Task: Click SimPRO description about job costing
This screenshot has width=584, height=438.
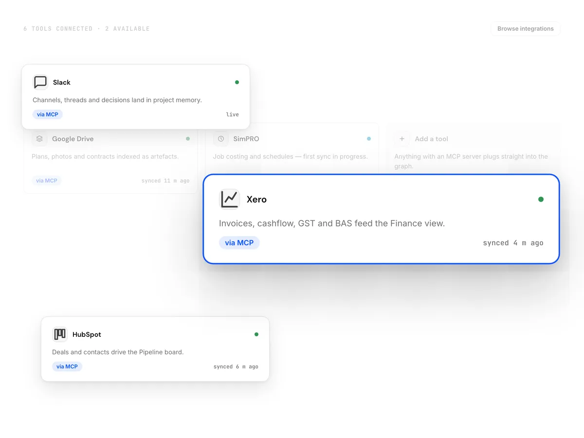Action: click(291, 157)
